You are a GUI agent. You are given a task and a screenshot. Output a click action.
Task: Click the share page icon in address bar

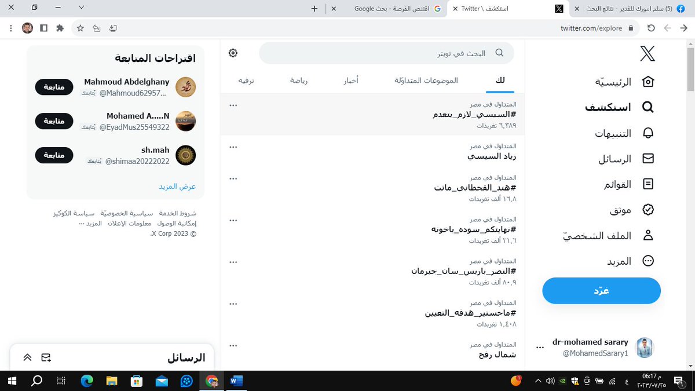[x=97, y=28]
